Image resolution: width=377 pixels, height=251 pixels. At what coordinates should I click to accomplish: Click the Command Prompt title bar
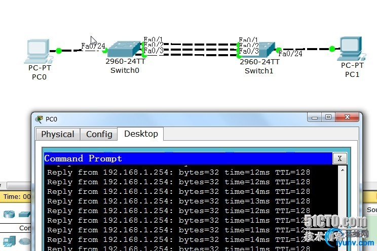188,158
